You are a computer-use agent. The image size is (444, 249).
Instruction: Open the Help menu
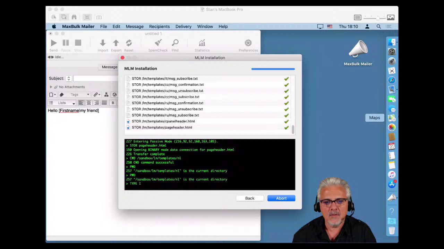click(223, 26)
